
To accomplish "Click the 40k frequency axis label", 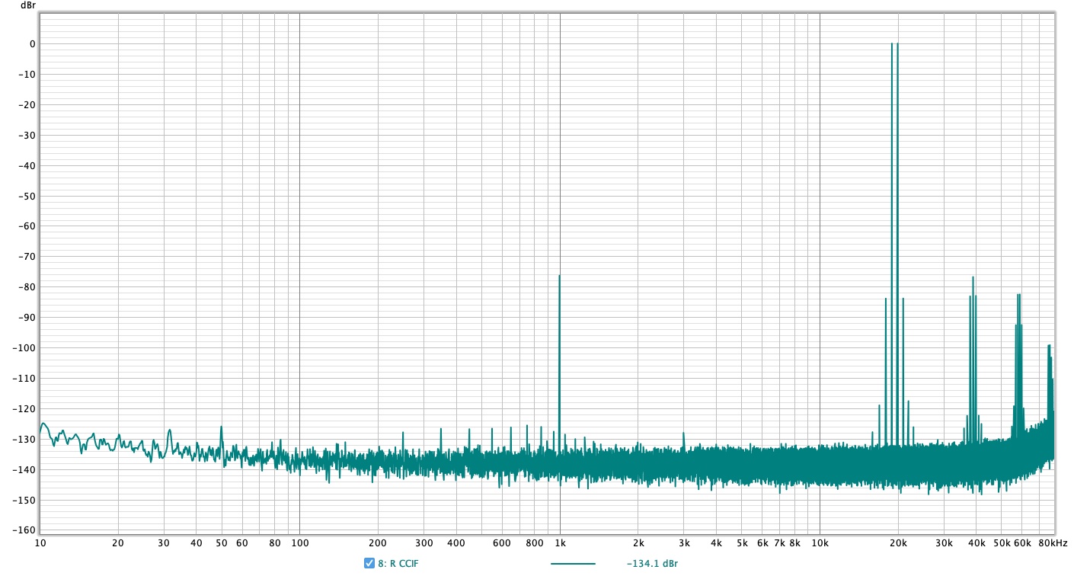I will tap(977, 543).
